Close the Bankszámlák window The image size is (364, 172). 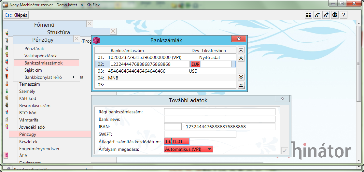tap(238, 38)
